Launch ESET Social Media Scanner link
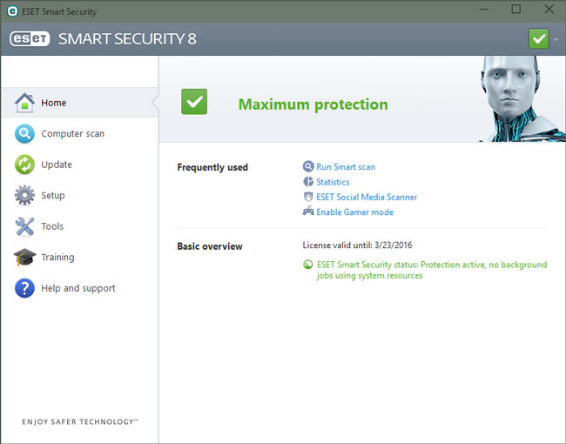The height and width of the screenshot is (444, 566). click(367, 197)
